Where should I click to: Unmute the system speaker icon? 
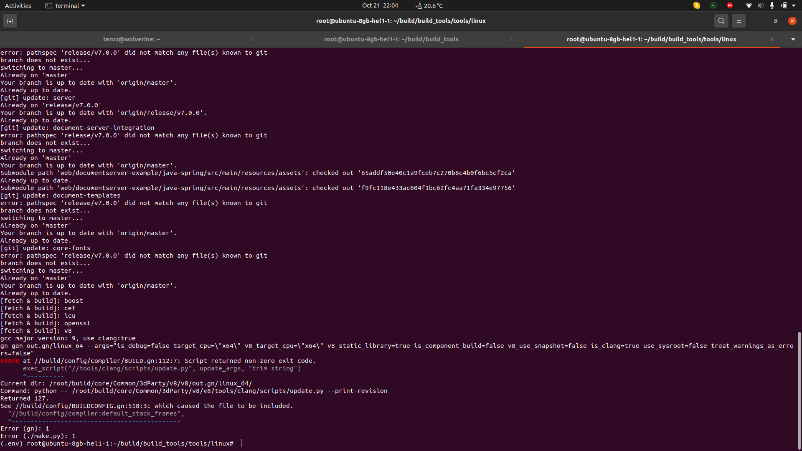(x=760, y=5)
